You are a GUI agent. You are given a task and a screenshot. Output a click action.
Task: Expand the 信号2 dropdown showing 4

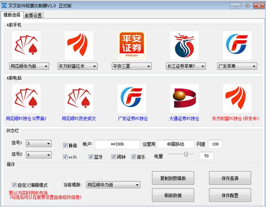[39, 155]
